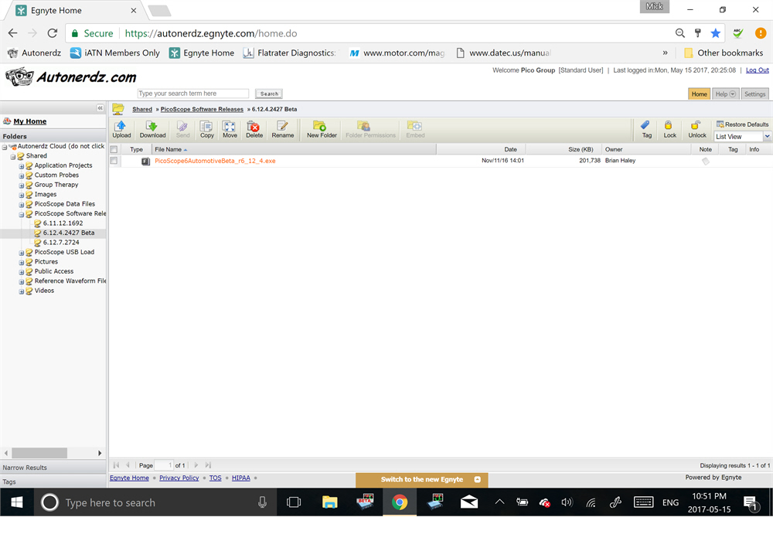Viewport: 773px width, 541px height.
Task: Open PicoScope Software Releases breadcrumb link
Action: 202,109
